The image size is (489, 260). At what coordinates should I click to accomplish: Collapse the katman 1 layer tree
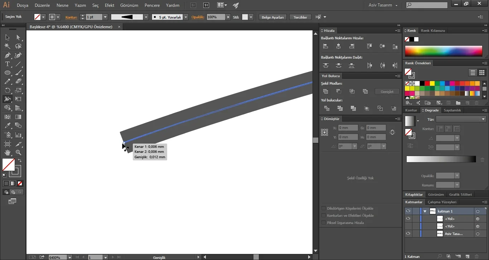[425, 211]
